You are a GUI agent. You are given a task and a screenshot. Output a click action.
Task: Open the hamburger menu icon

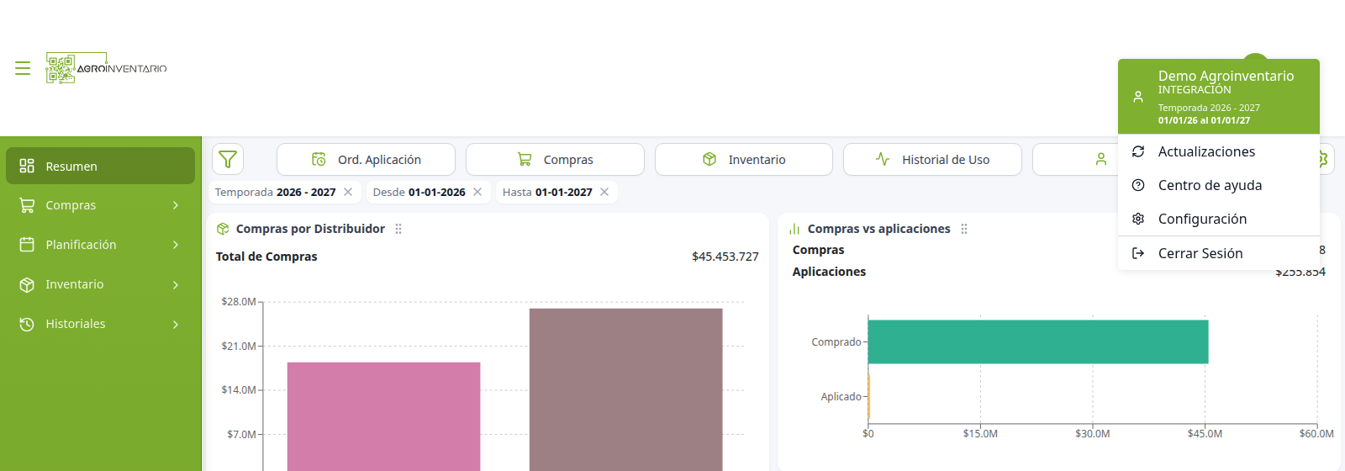tap(23, 68)
